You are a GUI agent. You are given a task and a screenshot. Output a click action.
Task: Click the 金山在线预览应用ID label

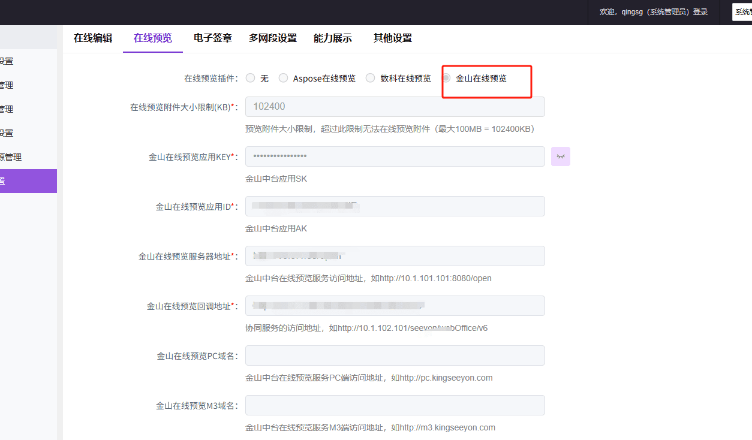(197, 207)
